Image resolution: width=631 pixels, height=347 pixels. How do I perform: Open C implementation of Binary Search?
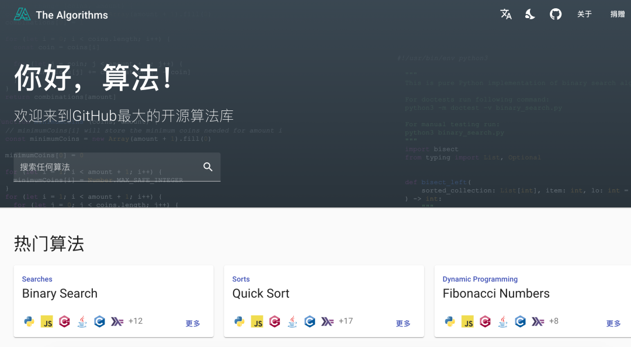point(99,321)
